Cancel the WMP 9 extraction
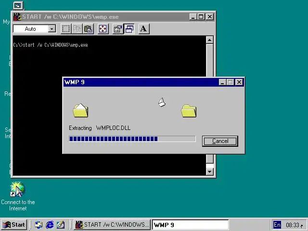This screenshot has width=308, height=231. 220,141
